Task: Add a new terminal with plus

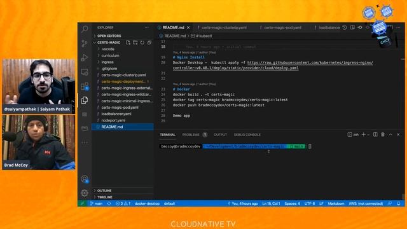Action: pos(363,134)
